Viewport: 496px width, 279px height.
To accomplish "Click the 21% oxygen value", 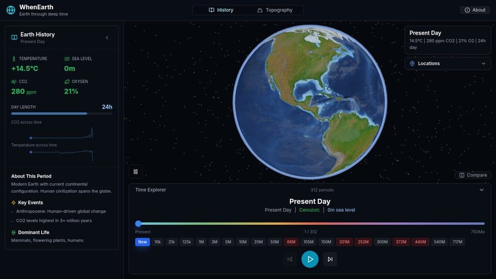I will (71, 91).
